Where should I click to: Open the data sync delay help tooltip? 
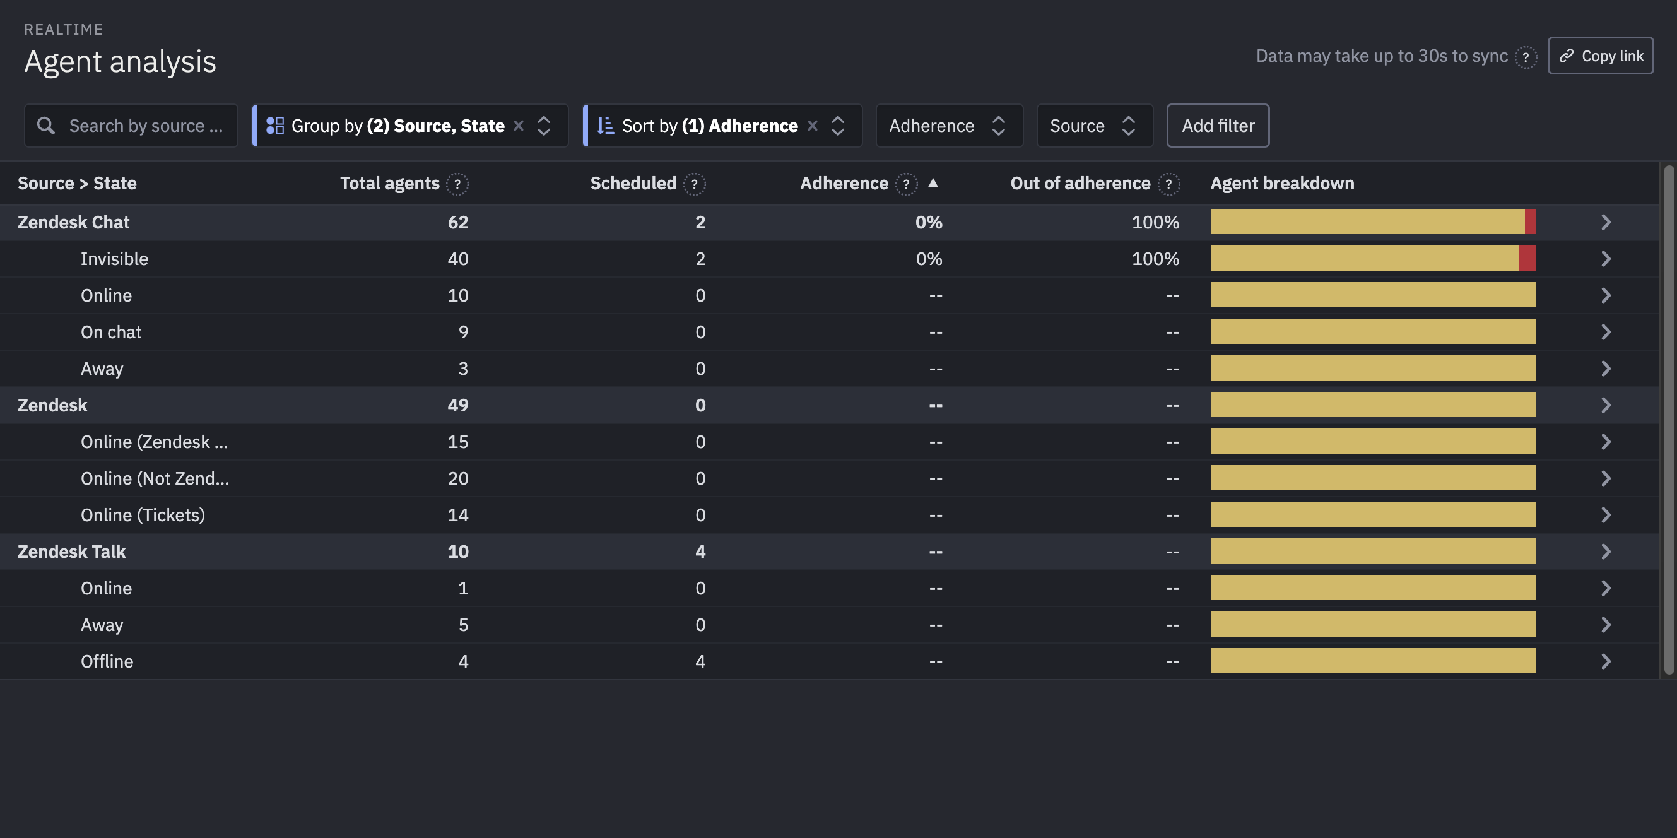1527,57
